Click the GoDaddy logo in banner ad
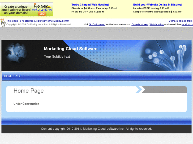The height and width of the screenshot is (144, 193). (x=42, y=6)
